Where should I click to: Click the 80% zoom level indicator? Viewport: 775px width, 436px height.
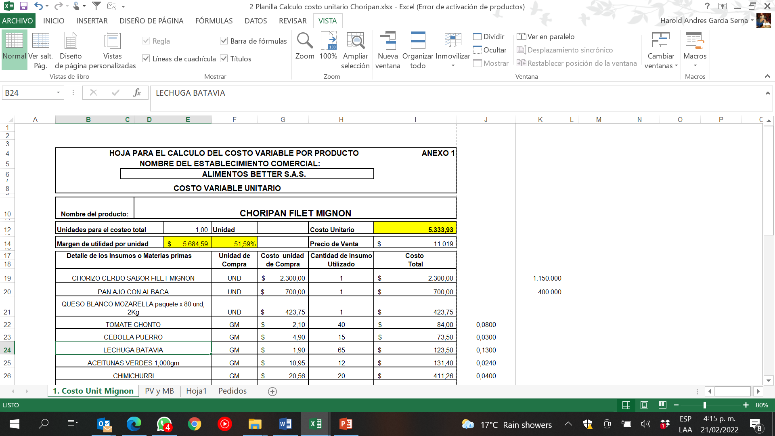coord(762,405)
